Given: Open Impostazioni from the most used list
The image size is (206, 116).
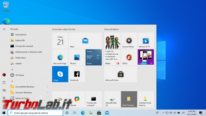Looking at the screenshot, I should 29,35.
